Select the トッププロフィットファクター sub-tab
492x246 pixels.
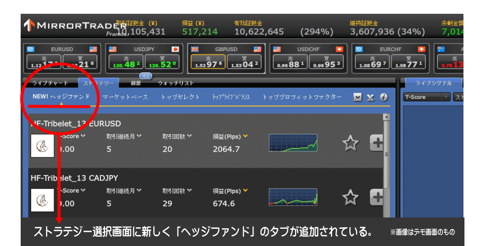click(302, 97)
